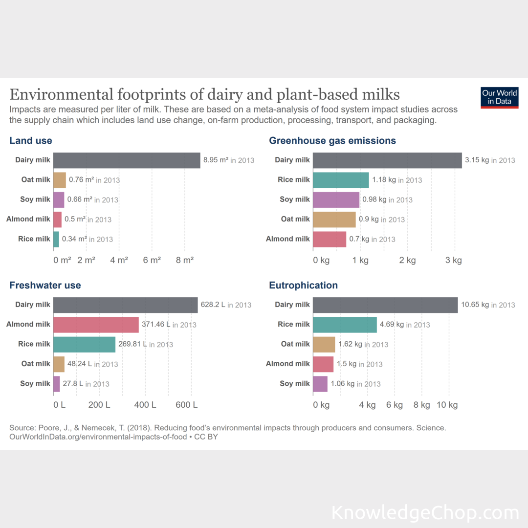Select the gray Dairy milk bar in Eutrophication
The height and width of the screenshot is (528, 528).
(385, 305)
